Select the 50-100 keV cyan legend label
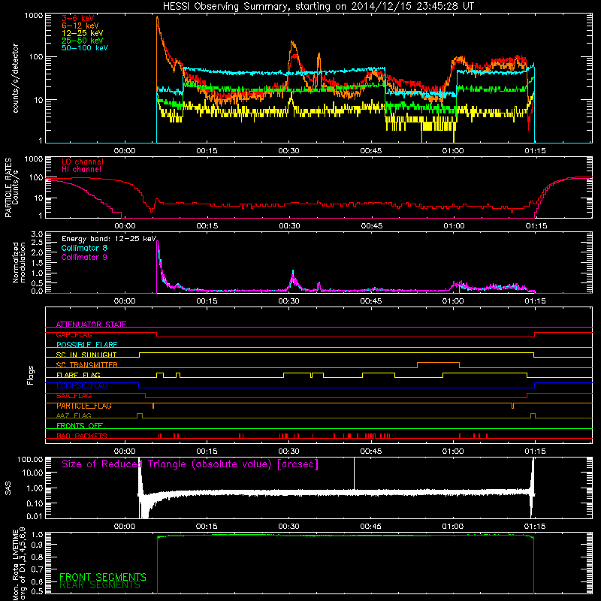Viewport: 601px width, 601px height. pos(85,48)
